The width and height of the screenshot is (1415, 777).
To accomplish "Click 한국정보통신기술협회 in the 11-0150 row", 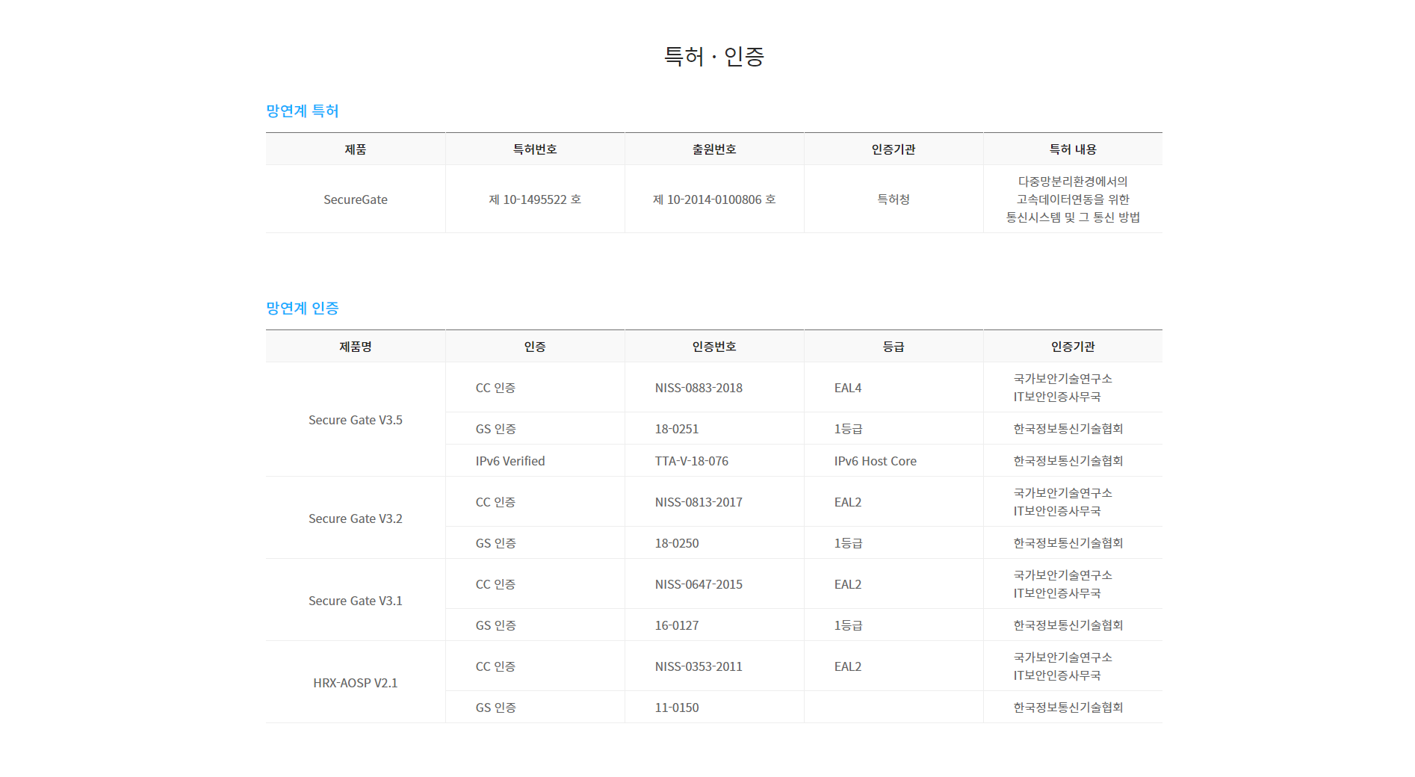I will pos(1068,708).
